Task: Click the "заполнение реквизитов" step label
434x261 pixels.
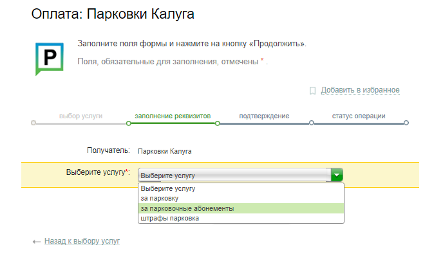Action: click(173, 116)
